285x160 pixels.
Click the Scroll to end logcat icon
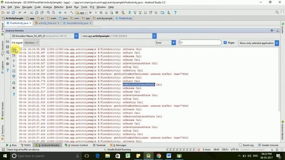(x=14, y=56)
